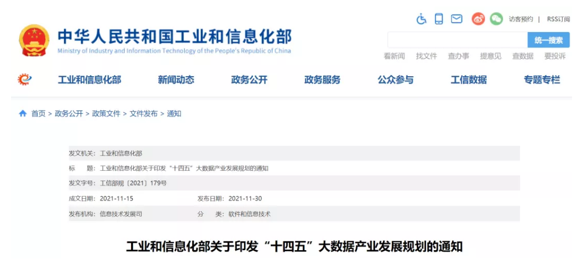Click the national emblem logo
The height and width of the screenshot is (264, 577).
[x=34, y=40]
